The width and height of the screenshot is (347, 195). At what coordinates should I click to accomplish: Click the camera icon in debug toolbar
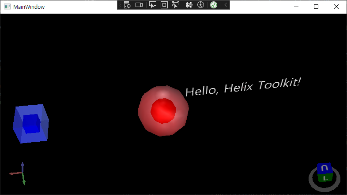click(x=139, y=5)
